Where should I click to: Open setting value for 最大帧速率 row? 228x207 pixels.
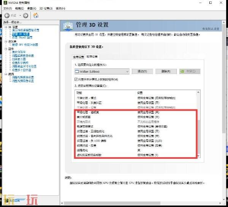point(148,117)
